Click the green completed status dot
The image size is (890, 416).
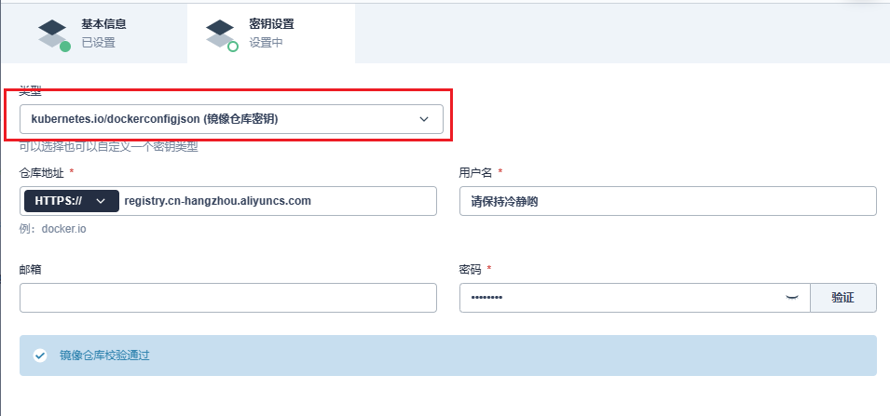click(x=65, y=47)
